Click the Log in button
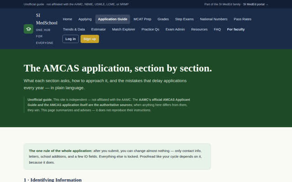Viewport: 292px width, 182px height. pyautogui.click(x=71, y=39)
